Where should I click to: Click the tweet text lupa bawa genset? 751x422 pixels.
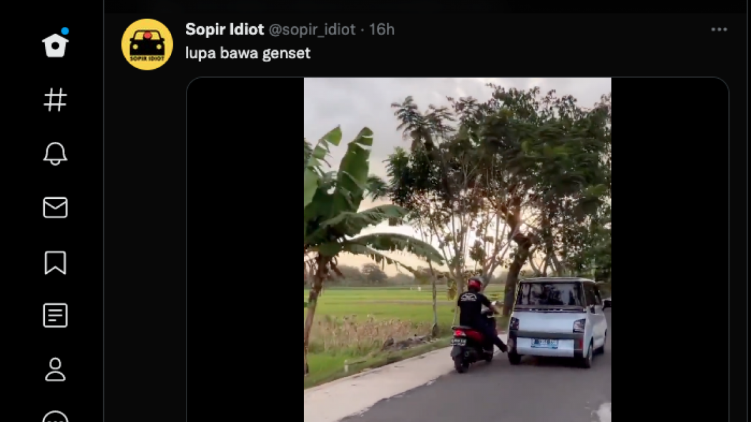coord(248,53)
